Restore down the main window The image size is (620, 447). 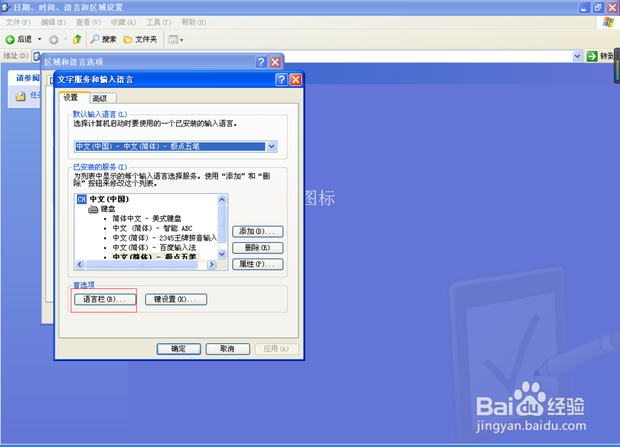pos(598,7)
